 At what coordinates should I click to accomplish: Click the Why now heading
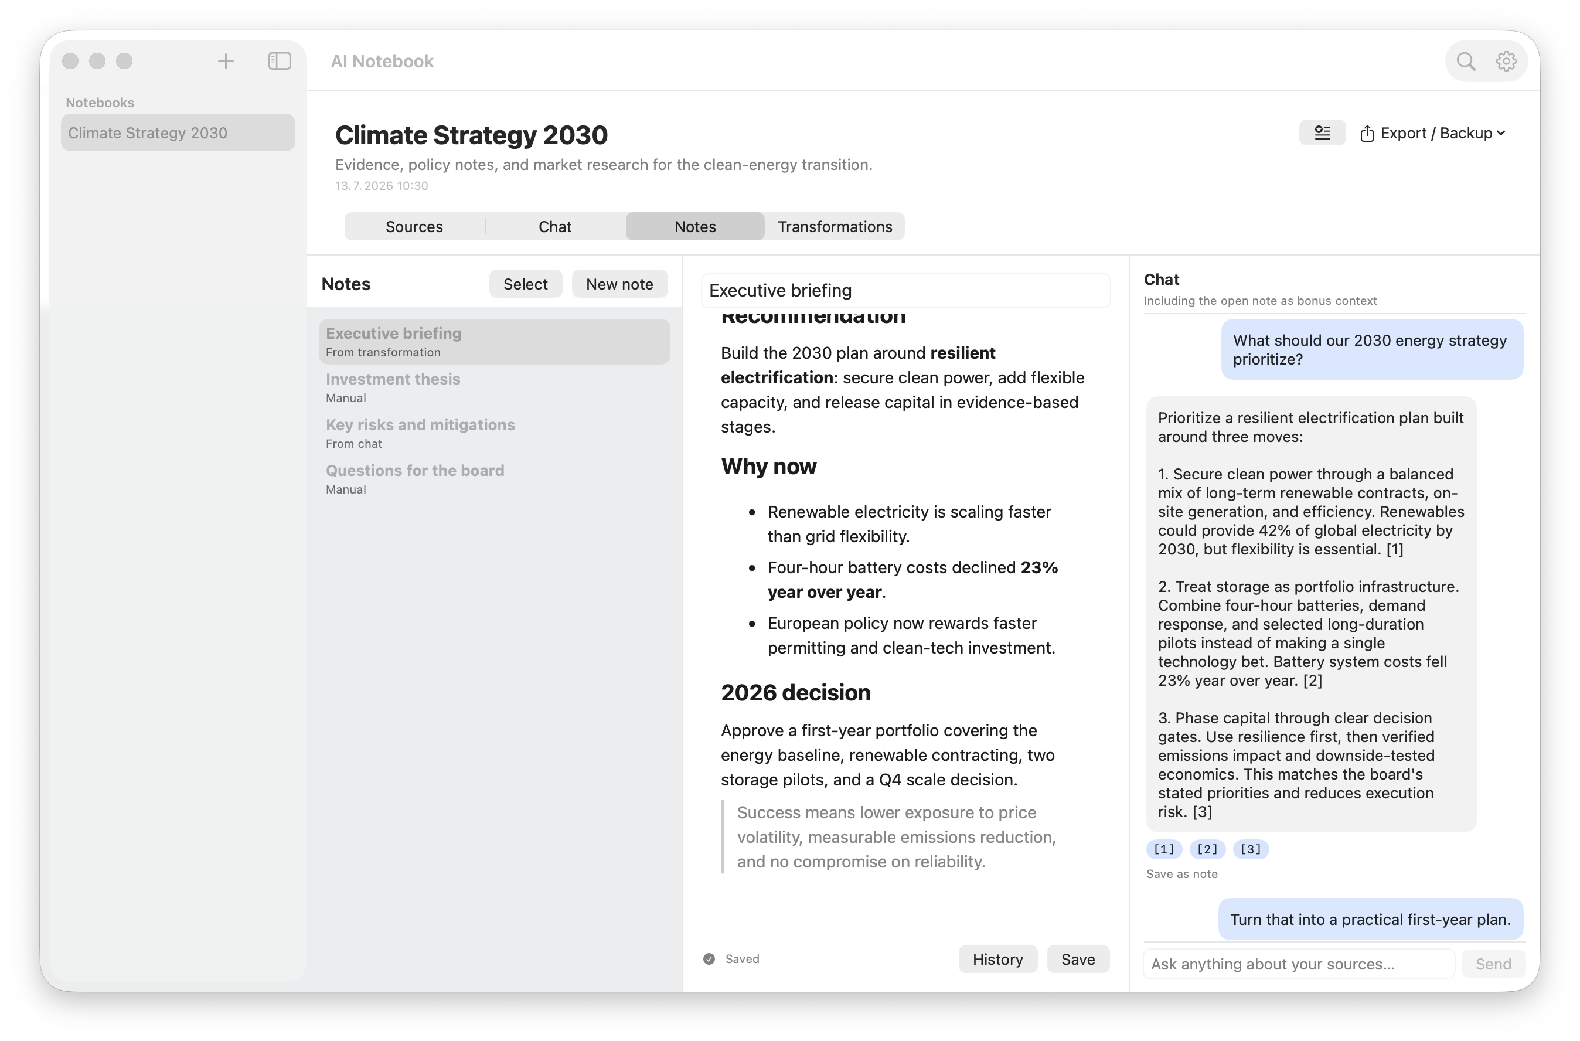tap(769, 467)
